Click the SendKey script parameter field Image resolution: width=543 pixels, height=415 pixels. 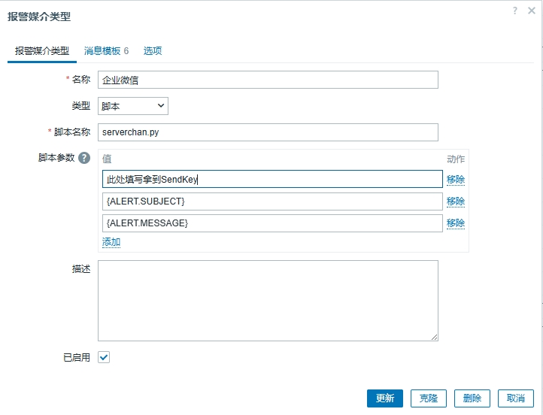[x=271, y=179]
